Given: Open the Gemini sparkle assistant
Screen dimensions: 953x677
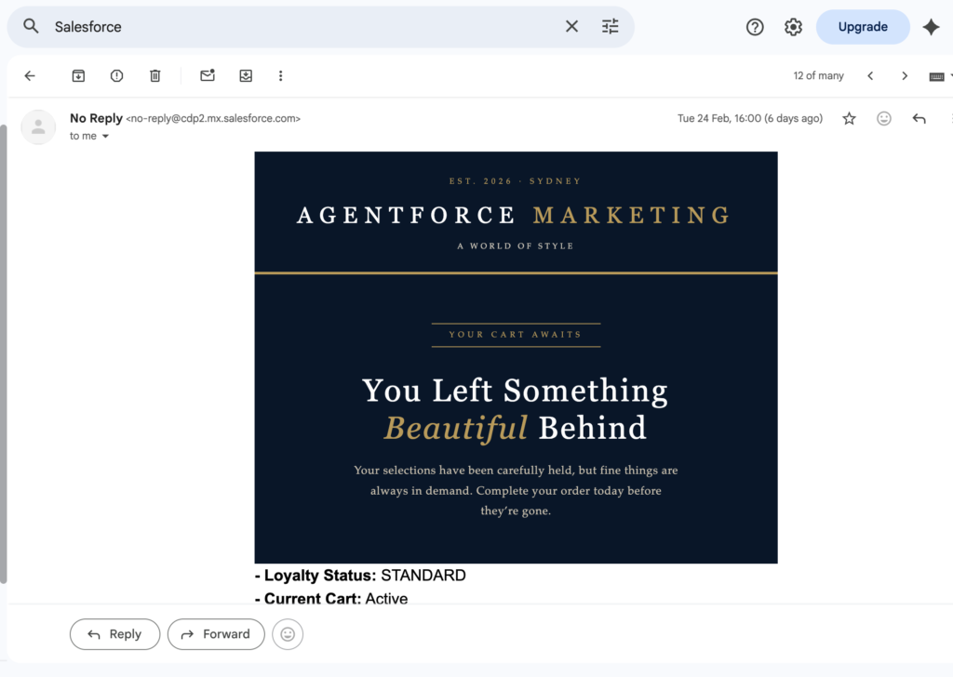Looking at the screenshot, I should point(931,27).
